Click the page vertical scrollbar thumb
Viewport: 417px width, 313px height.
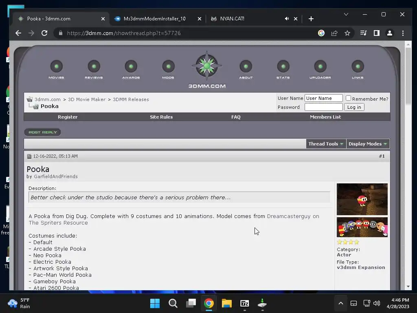[408, 76]
